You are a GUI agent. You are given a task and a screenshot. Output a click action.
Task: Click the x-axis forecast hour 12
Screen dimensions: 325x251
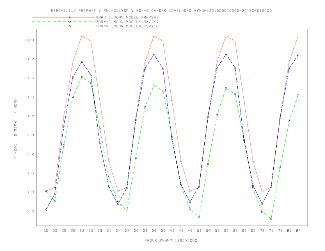point(82,230)
